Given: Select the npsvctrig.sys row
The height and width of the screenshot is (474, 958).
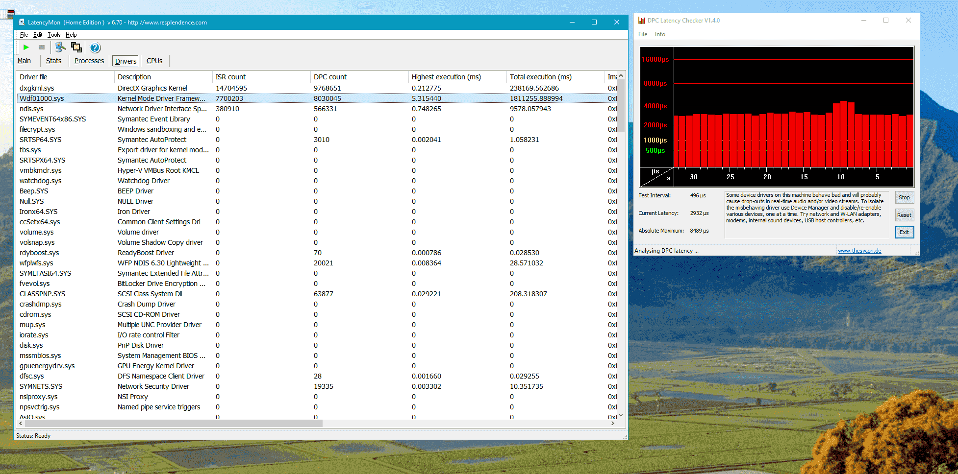Looking at the screenshot, I should click(317, 407).
